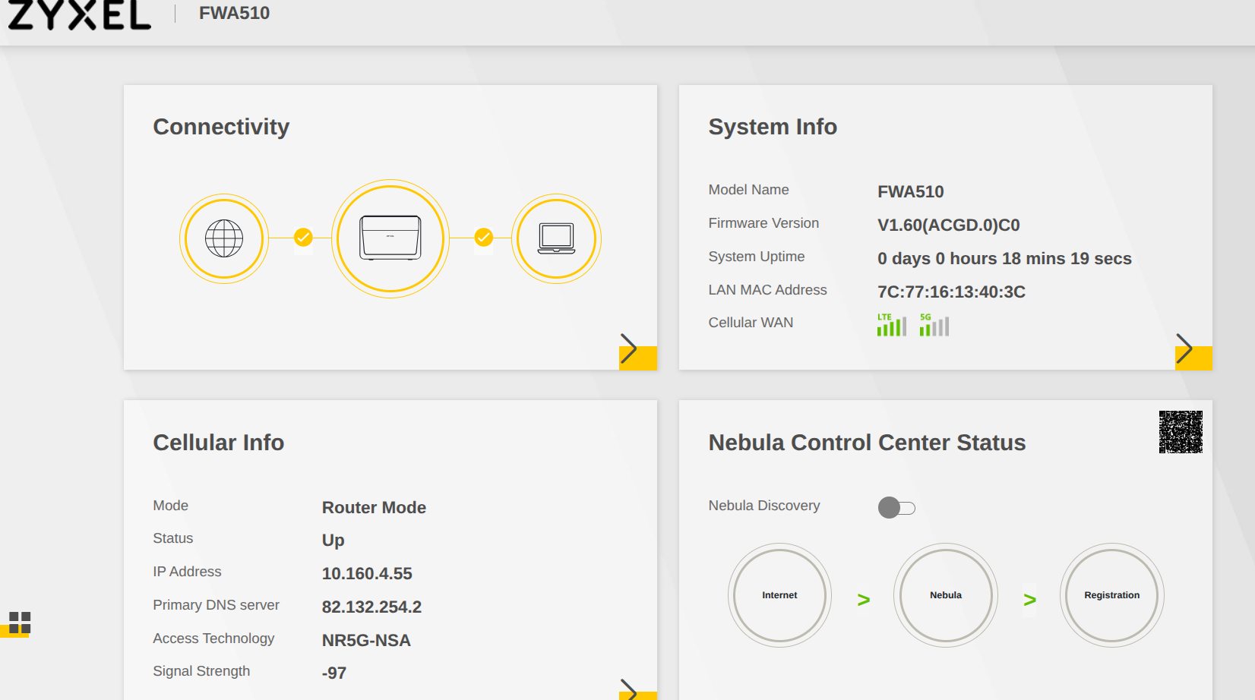Click the Registration status circle

(1112, 595)
